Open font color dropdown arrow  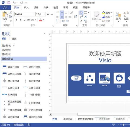(x=44, y=20)
